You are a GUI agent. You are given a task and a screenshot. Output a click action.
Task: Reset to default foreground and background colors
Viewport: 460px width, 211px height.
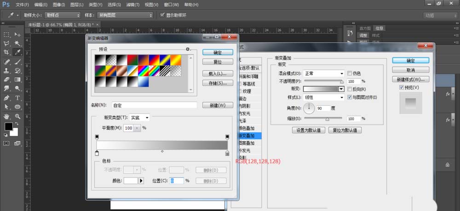pos(6,135)
